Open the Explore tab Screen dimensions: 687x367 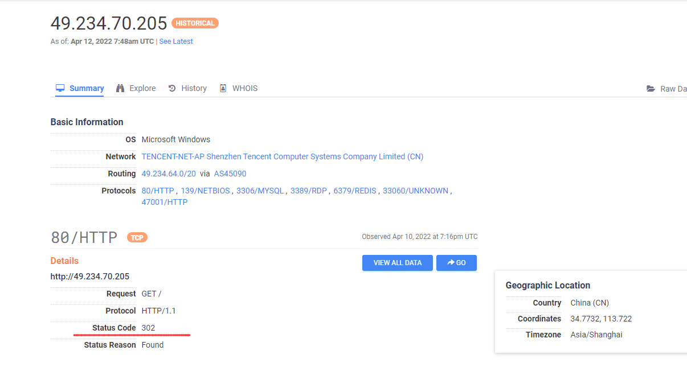[142, 88]
